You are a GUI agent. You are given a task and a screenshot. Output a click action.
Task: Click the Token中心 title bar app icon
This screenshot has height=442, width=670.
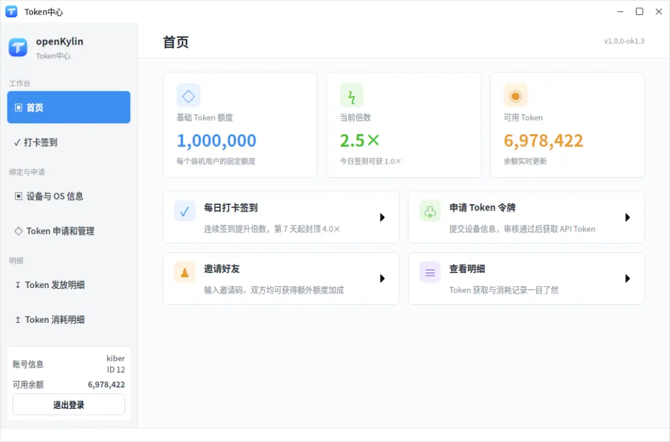point(12,12)
